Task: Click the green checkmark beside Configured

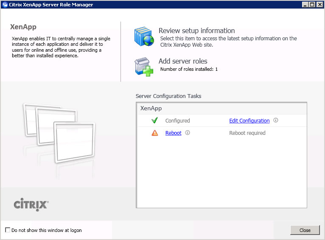Action: [x=154, y=120]
